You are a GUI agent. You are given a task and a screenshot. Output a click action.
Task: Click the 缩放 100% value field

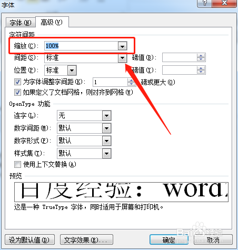(81, 46)
